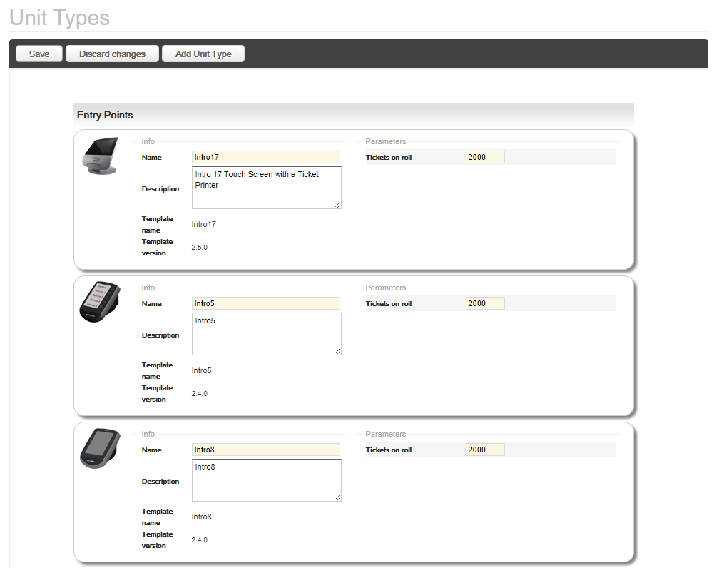This screenshot has width=724, height=568.
Task: Click the Intro5 Description text area
Action: tap(266, 334)
